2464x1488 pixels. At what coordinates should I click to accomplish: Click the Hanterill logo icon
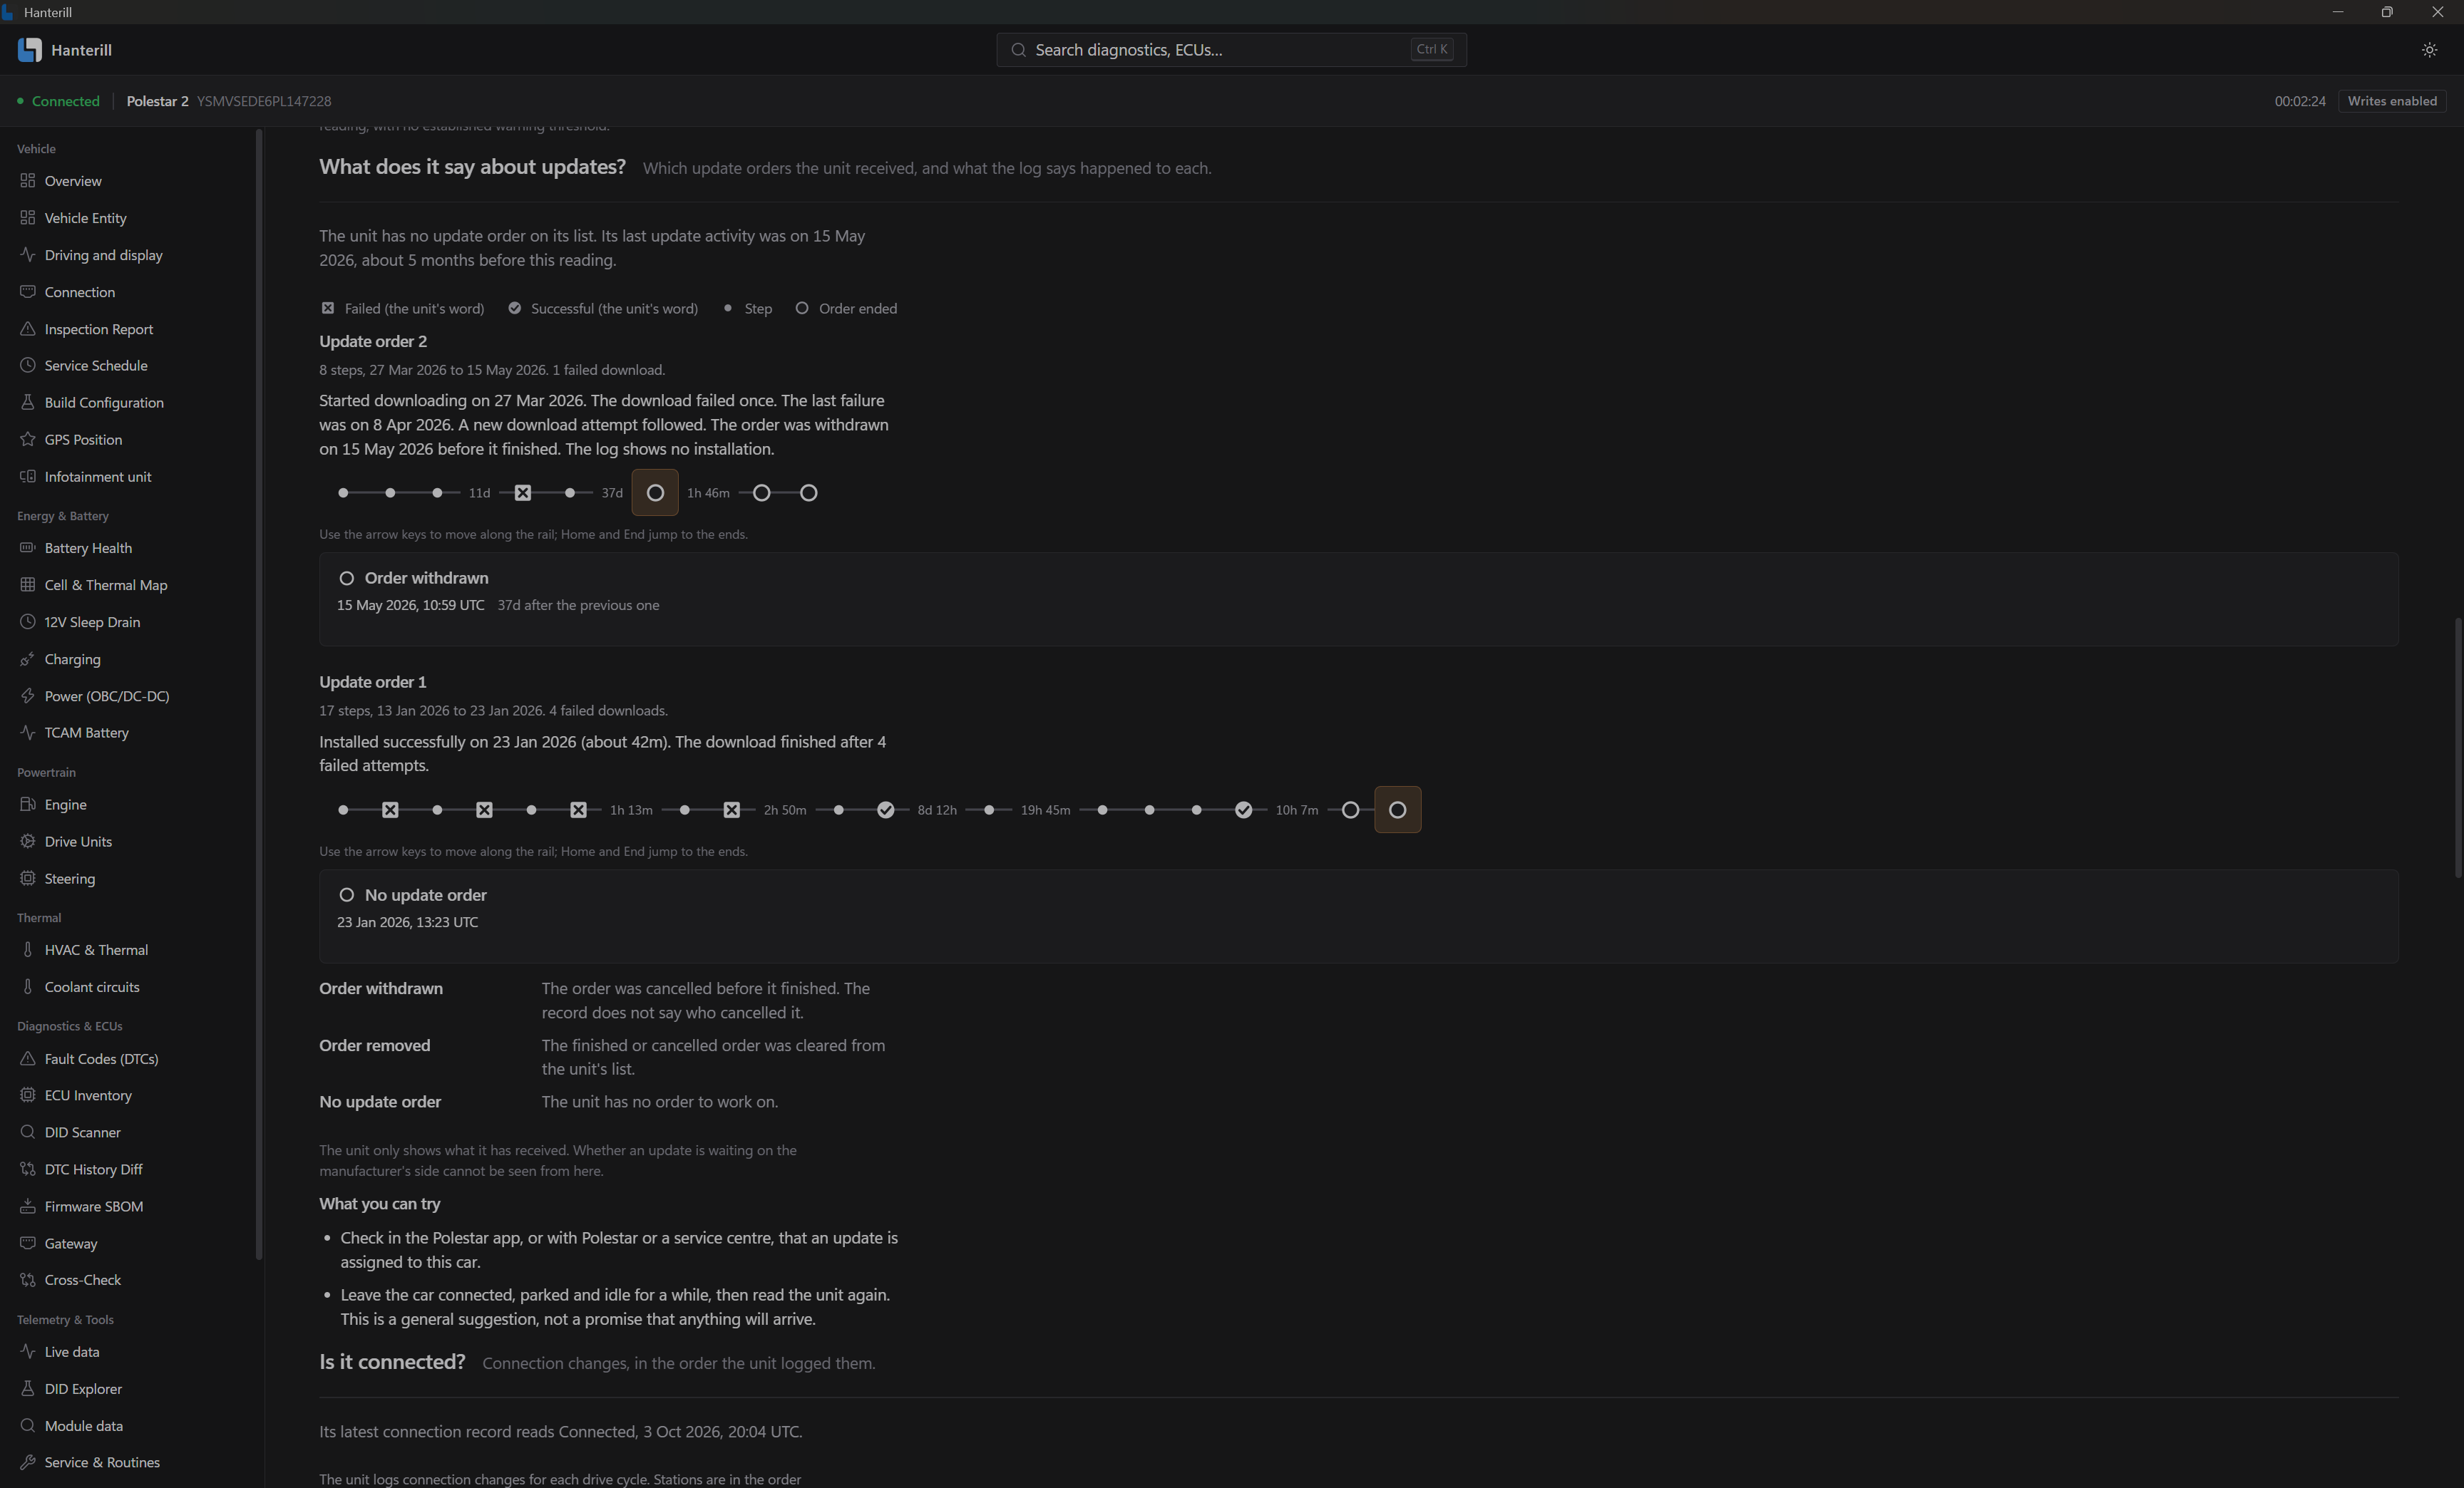click(30, 50)
